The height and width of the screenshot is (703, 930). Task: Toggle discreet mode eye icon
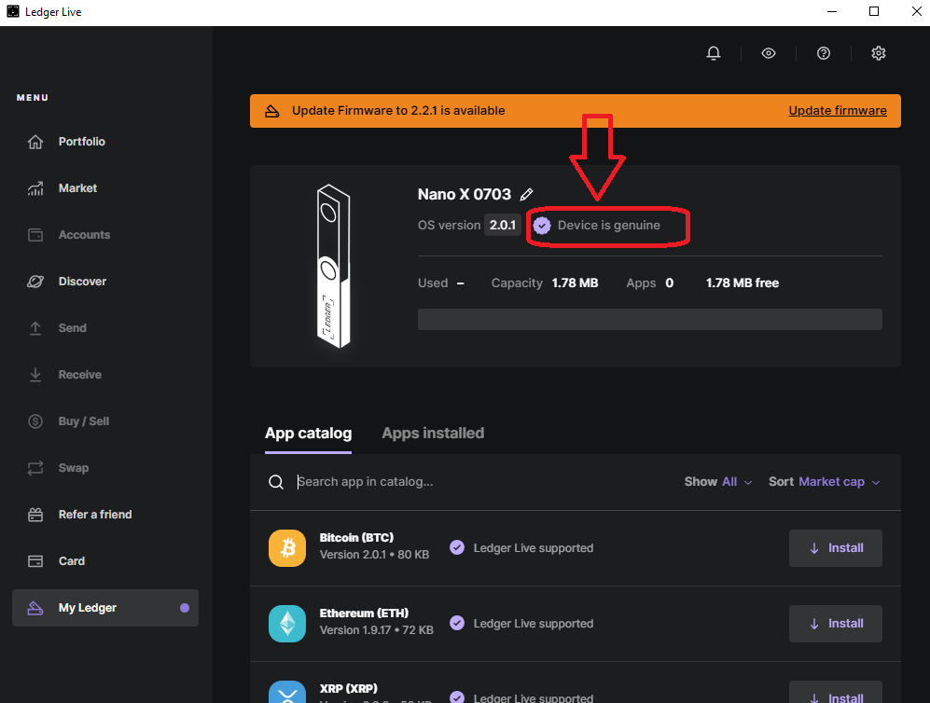(769, 53)
